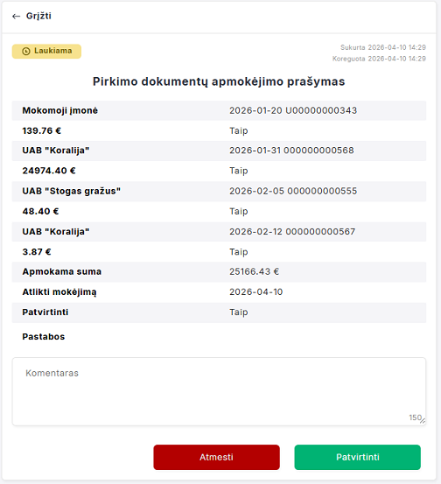Screen dimensions: 441x484
Task: Reject the request with Atmesti button
Action: click(x=217, y=457)
